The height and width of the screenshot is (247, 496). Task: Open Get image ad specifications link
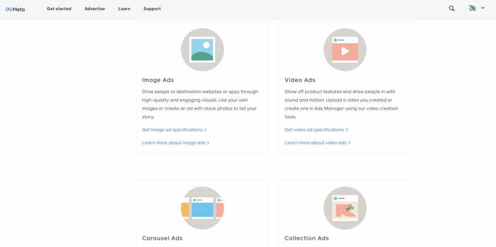tap(174, 130)
